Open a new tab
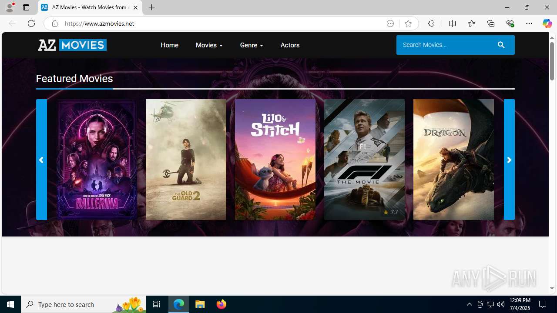The height and width of the screenshot is (313, 557). 152,7
